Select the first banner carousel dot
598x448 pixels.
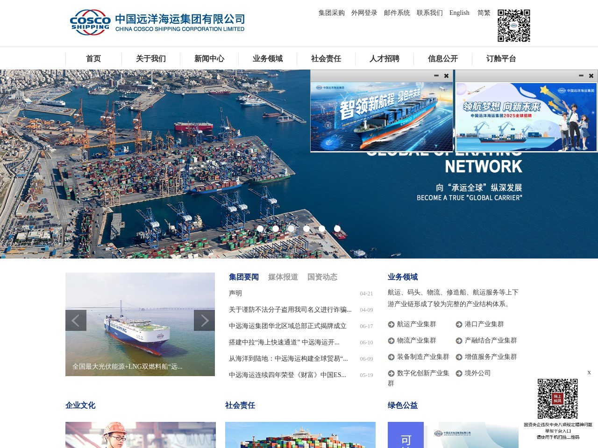point(260,229)
